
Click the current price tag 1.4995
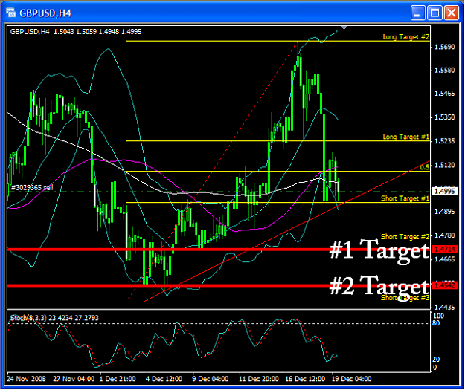coord(444,192)
